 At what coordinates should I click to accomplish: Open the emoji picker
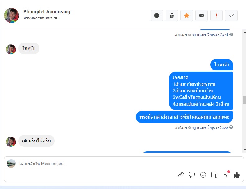tap(203, 175)
